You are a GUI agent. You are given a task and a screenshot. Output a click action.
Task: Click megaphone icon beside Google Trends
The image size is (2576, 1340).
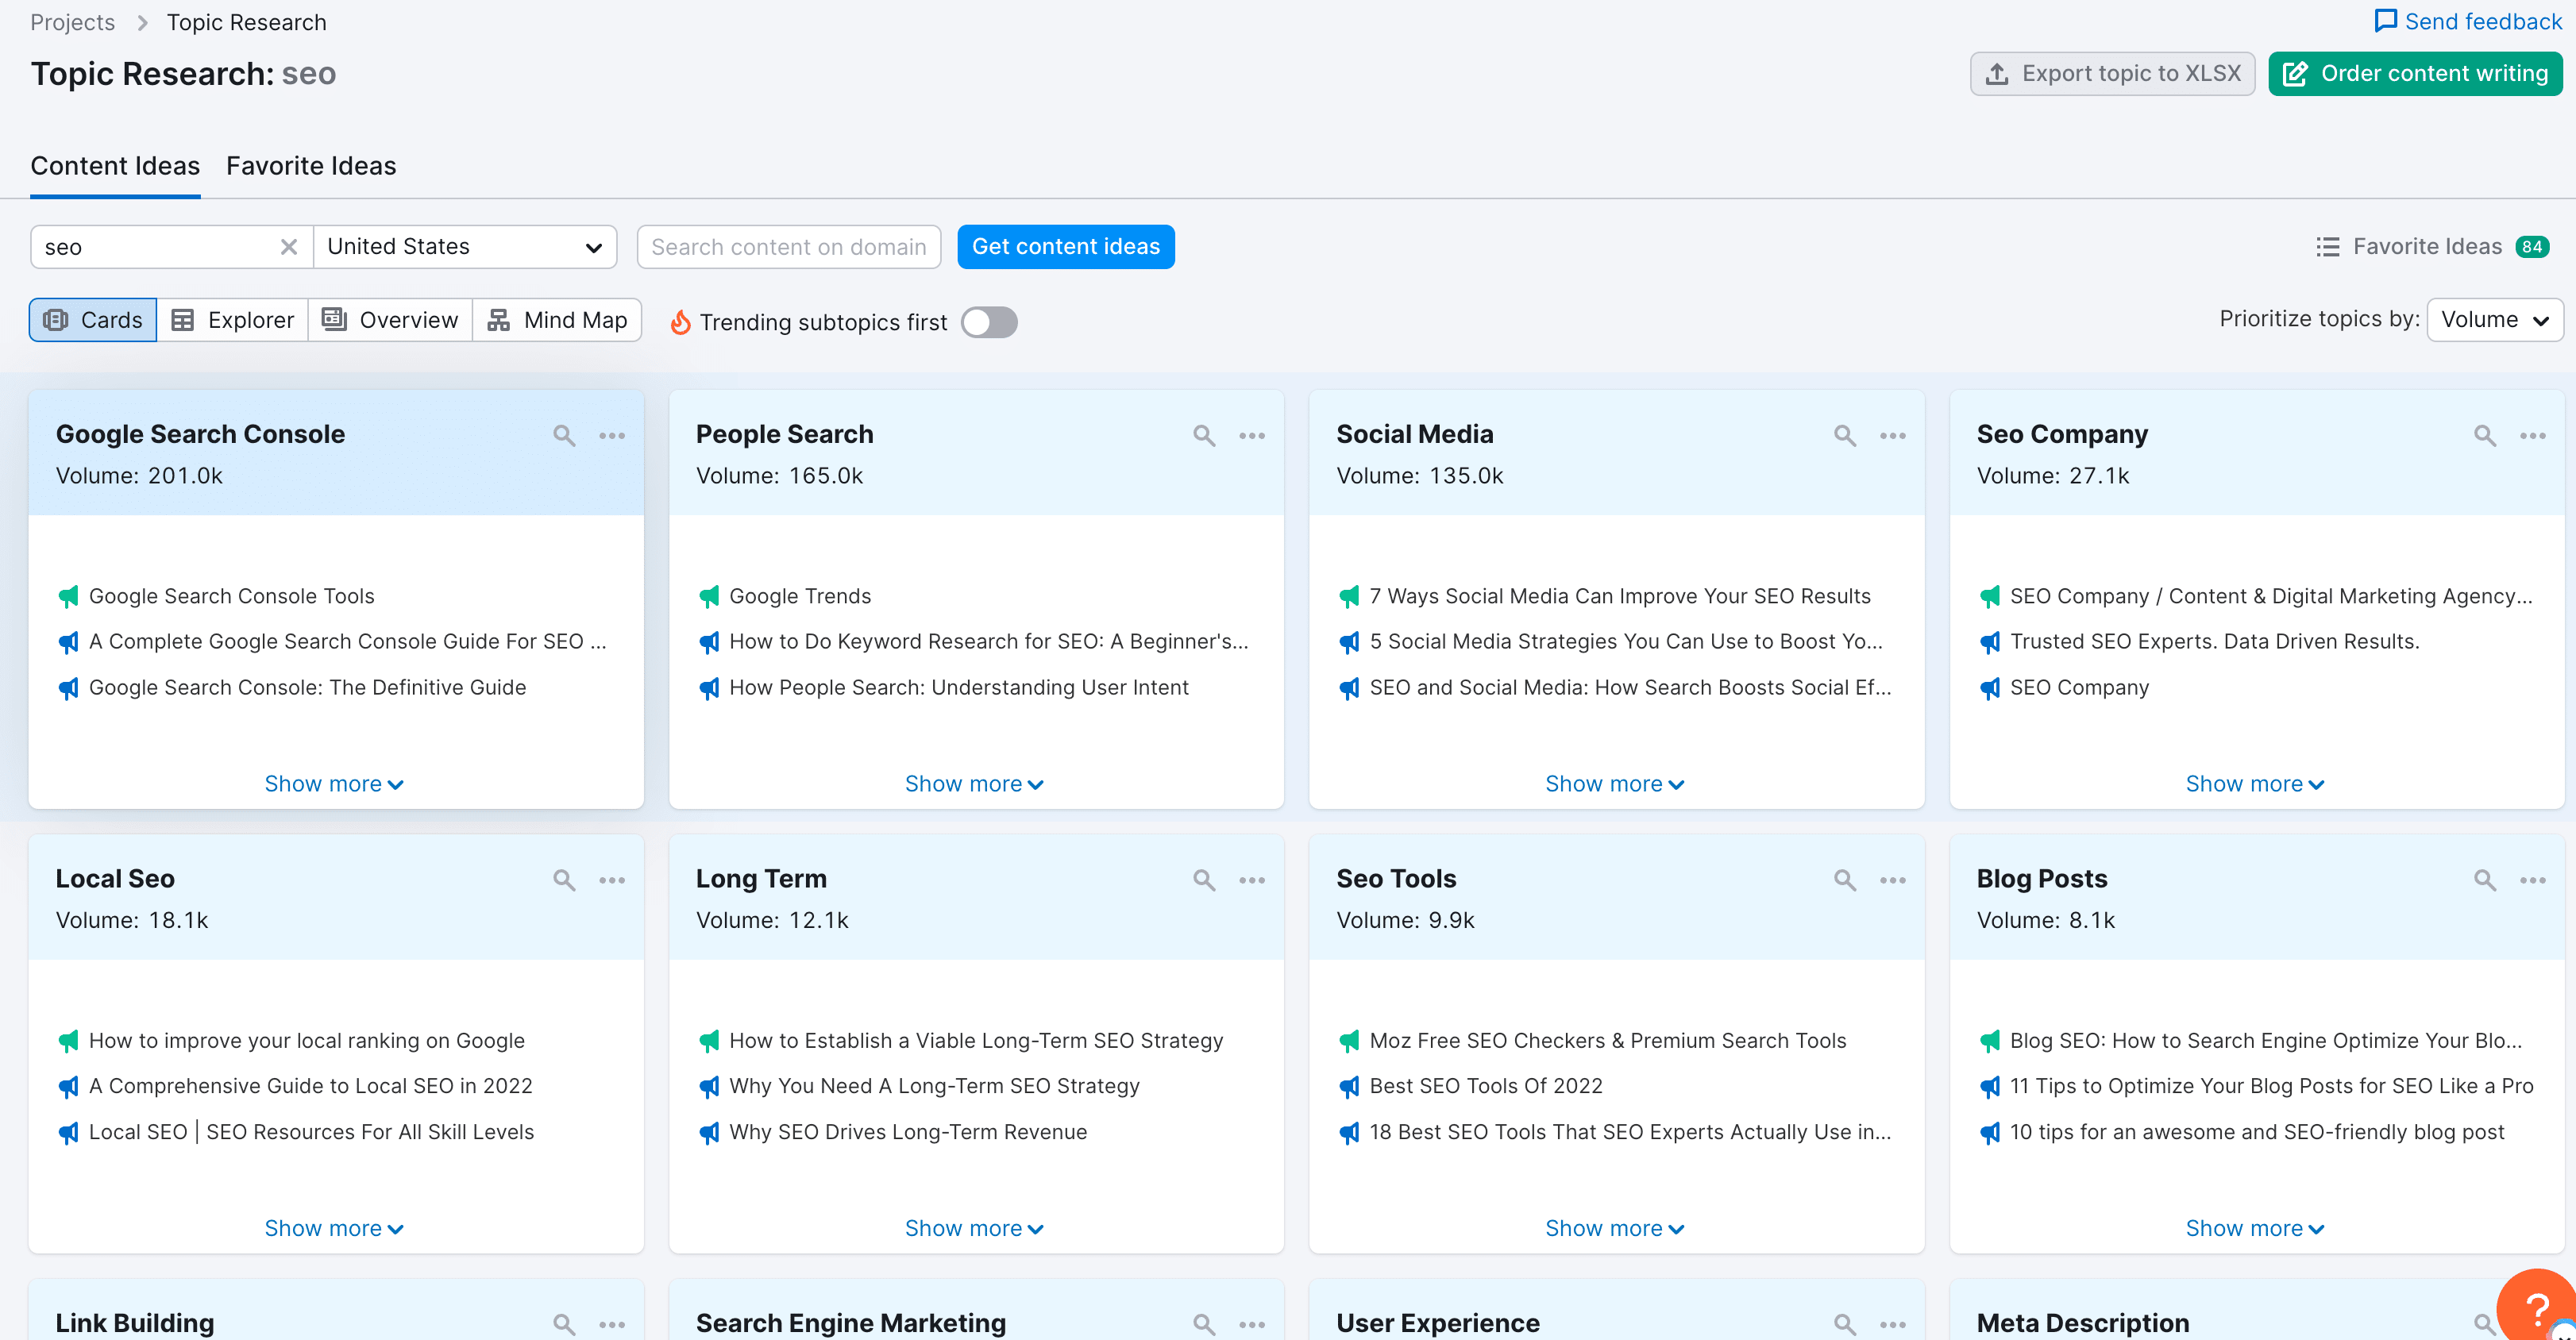pyautogui.click(x=709, y=597)
